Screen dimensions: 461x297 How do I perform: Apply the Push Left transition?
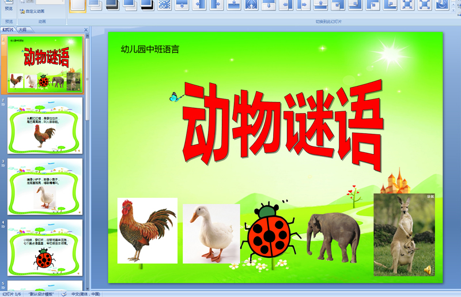click(286, 5)
